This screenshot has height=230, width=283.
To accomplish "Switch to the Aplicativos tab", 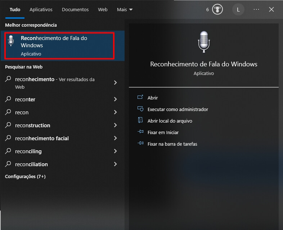I will pyautogui.click(x=41, y=10).
